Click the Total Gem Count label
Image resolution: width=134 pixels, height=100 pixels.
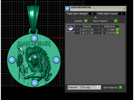click(107, 14)
